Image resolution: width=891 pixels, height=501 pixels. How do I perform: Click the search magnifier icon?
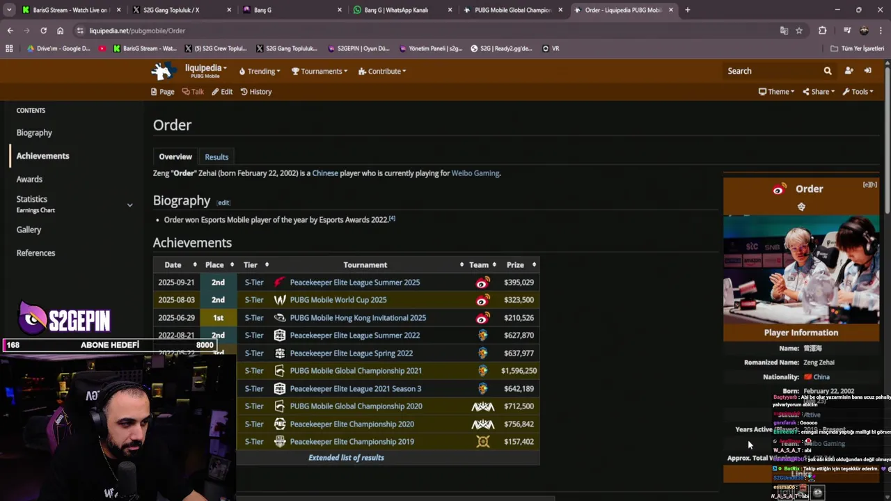point(828,71)
